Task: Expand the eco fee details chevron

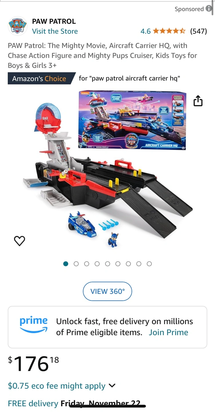Action: 112,385
